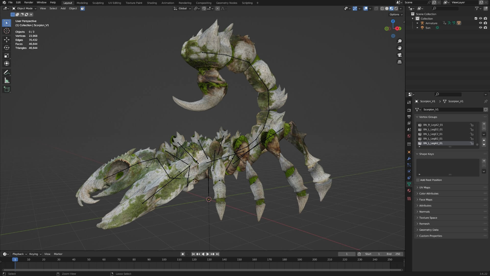Select the Cursor tool in toolbar

click(x=7, y=31)
